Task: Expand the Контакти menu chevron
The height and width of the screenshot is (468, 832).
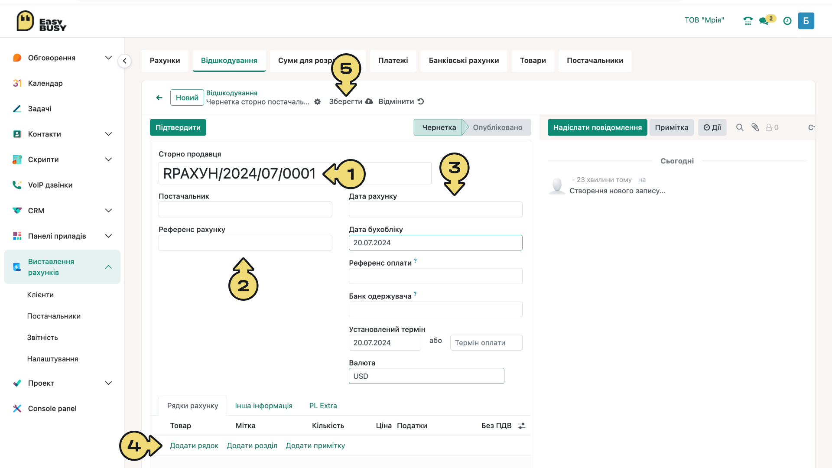Action: click(108, 134)
